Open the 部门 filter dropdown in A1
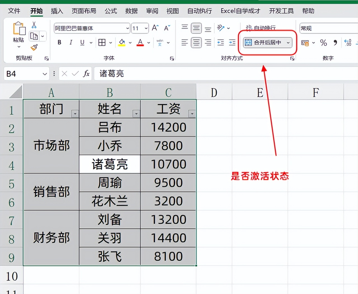The height and width of the screenshot is (294, 358). 75,114
